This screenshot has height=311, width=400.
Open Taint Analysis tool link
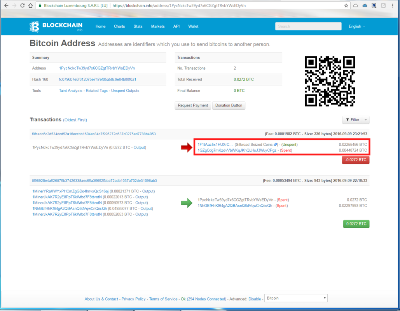[x=71, y=91]
